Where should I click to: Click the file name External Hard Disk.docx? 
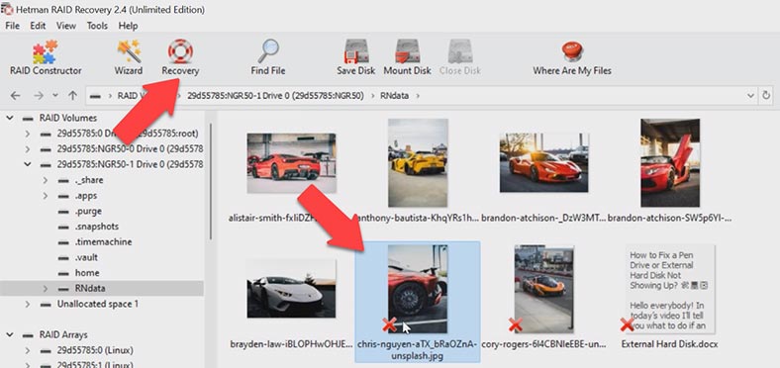[670, 344]
